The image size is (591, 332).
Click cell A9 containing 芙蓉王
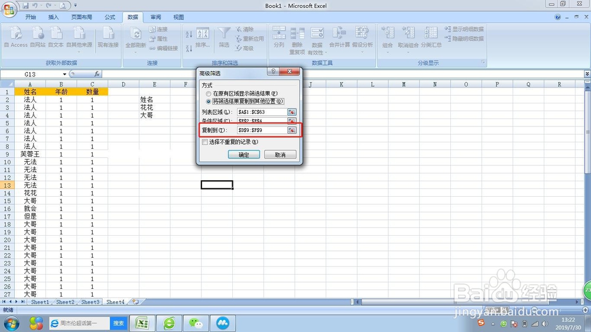pyautogui.click(x=30, y=154)
